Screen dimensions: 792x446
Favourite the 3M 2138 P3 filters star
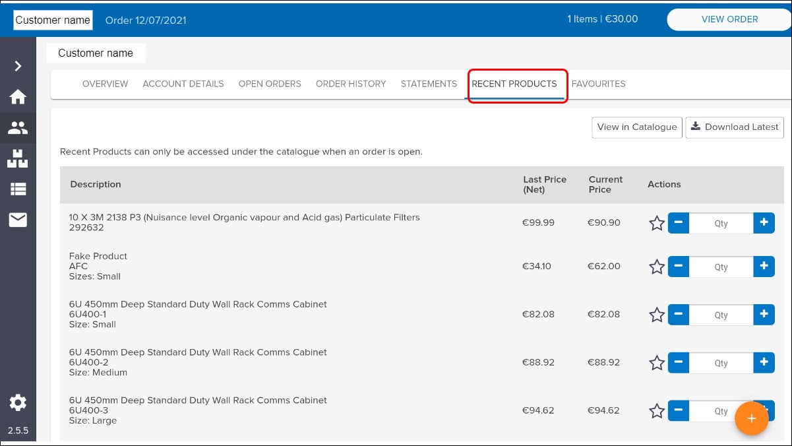coord(657,224)
